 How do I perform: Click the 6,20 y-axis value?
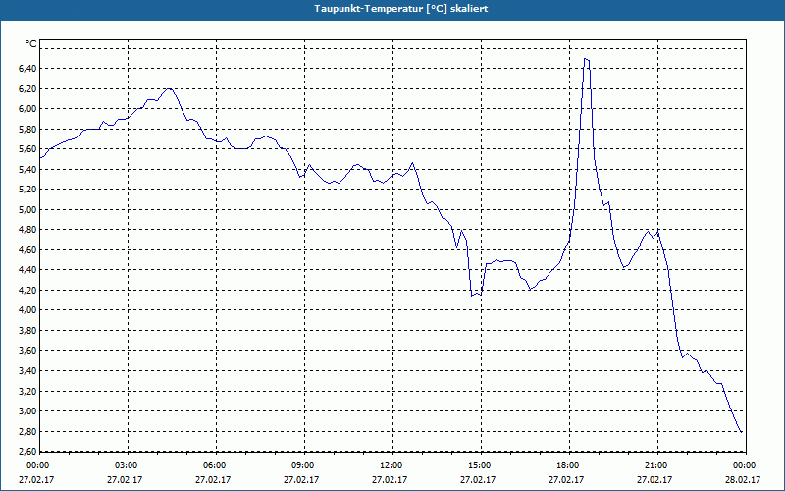[x=27, y=88]
